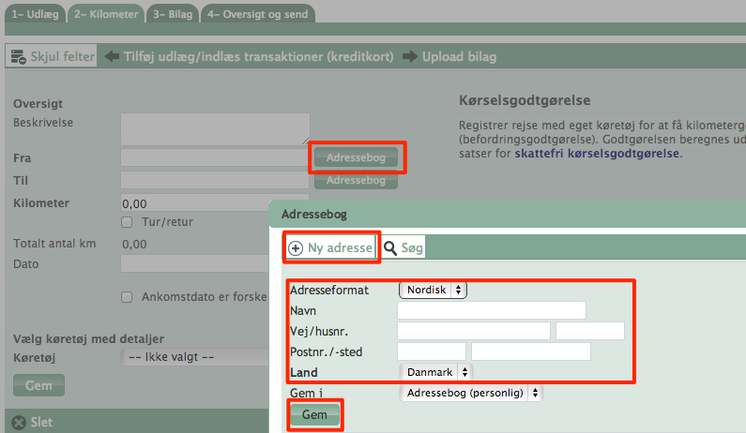Open the 1- Udlæg tab

[36, 14]
